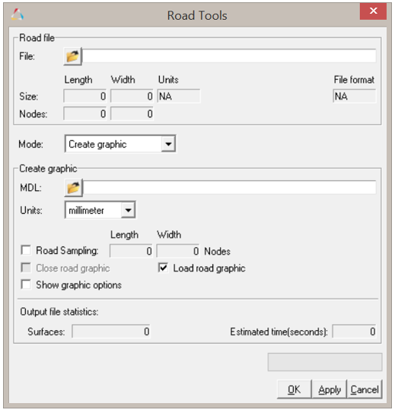Focus the MDL file path field
The height and width of the screenshot is (413, 395).
pyautogui.click(x=230, y=188)
